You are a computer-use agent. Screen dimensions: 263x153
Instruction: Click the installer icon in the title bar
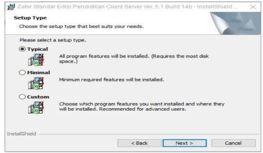point(11,7)
